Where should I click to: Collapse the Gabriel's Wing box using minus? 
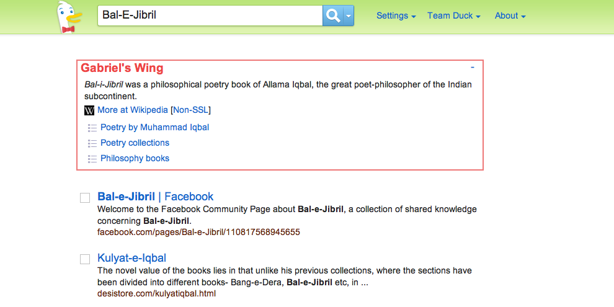point(473,68)
